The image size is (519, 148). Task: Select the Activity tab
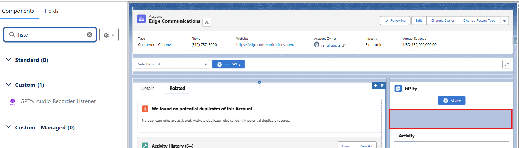coord(407,136)
